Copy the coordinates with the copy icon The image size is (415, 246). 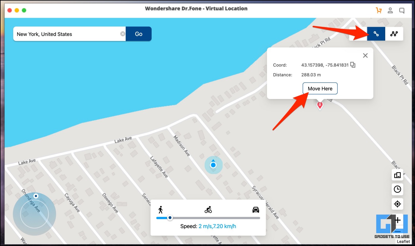[x=353, y=65]
